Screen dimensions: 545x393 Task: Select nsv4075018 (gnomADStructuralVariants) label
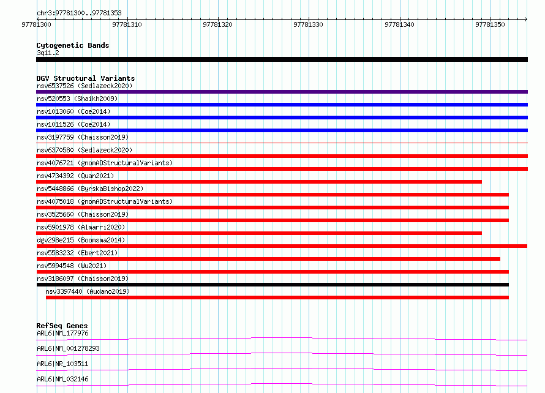pyautogui.click(x=105, y=201)
